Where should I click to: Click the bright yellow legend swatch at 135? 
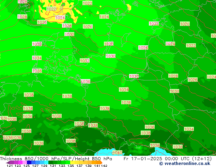[x=72, y=162]
